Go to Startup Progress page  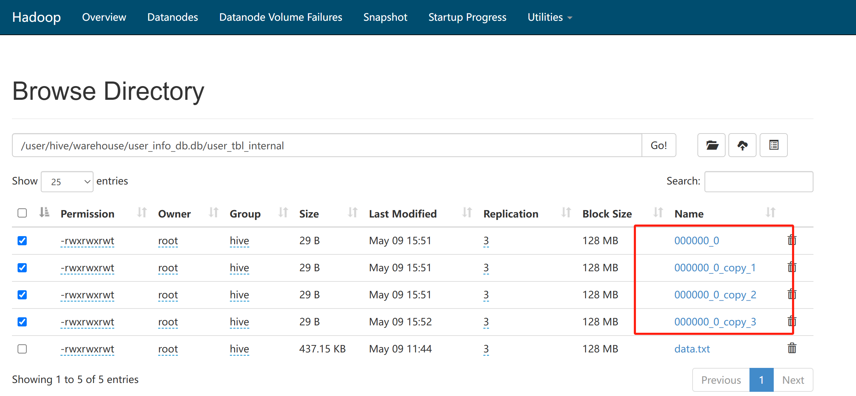coord(467,17)
